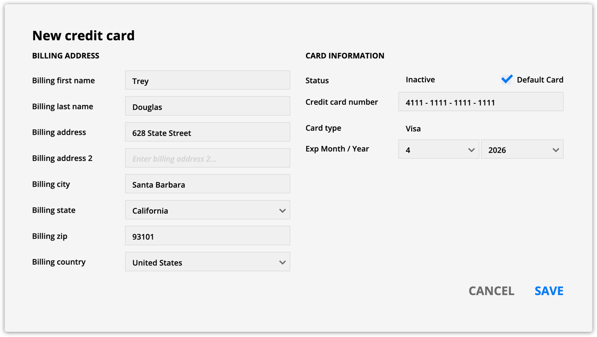Image resolution: width=597 pixels, height=337 pixels.
Task: Click the Default Card label text
Action: (x=540, y=80)
